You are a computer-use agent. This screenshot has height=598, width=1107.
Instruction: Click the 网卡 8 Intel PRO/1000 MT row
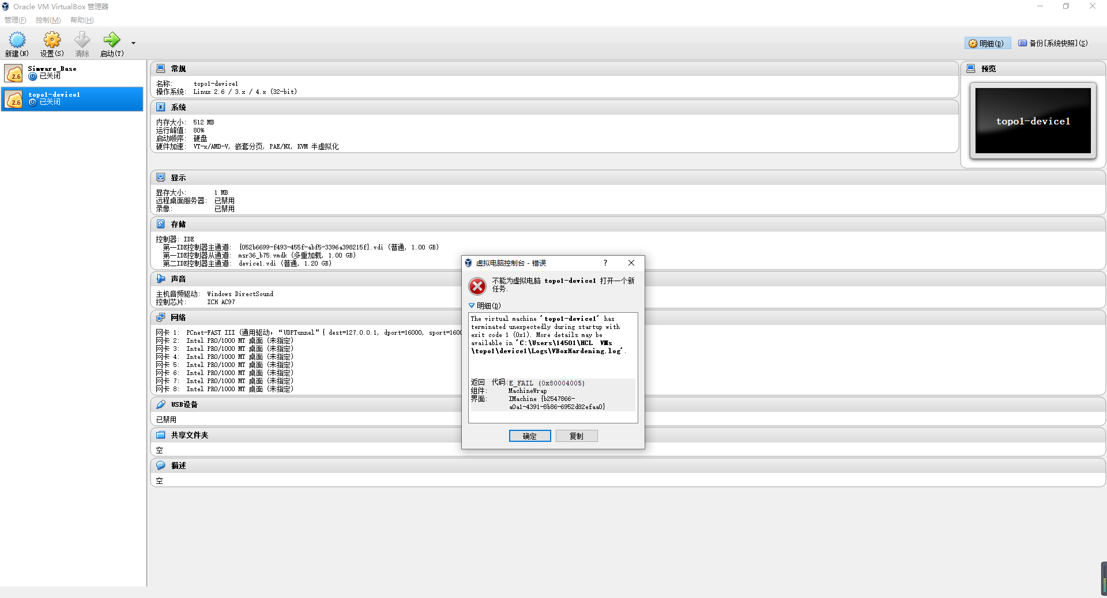click(x=225, y=389)
